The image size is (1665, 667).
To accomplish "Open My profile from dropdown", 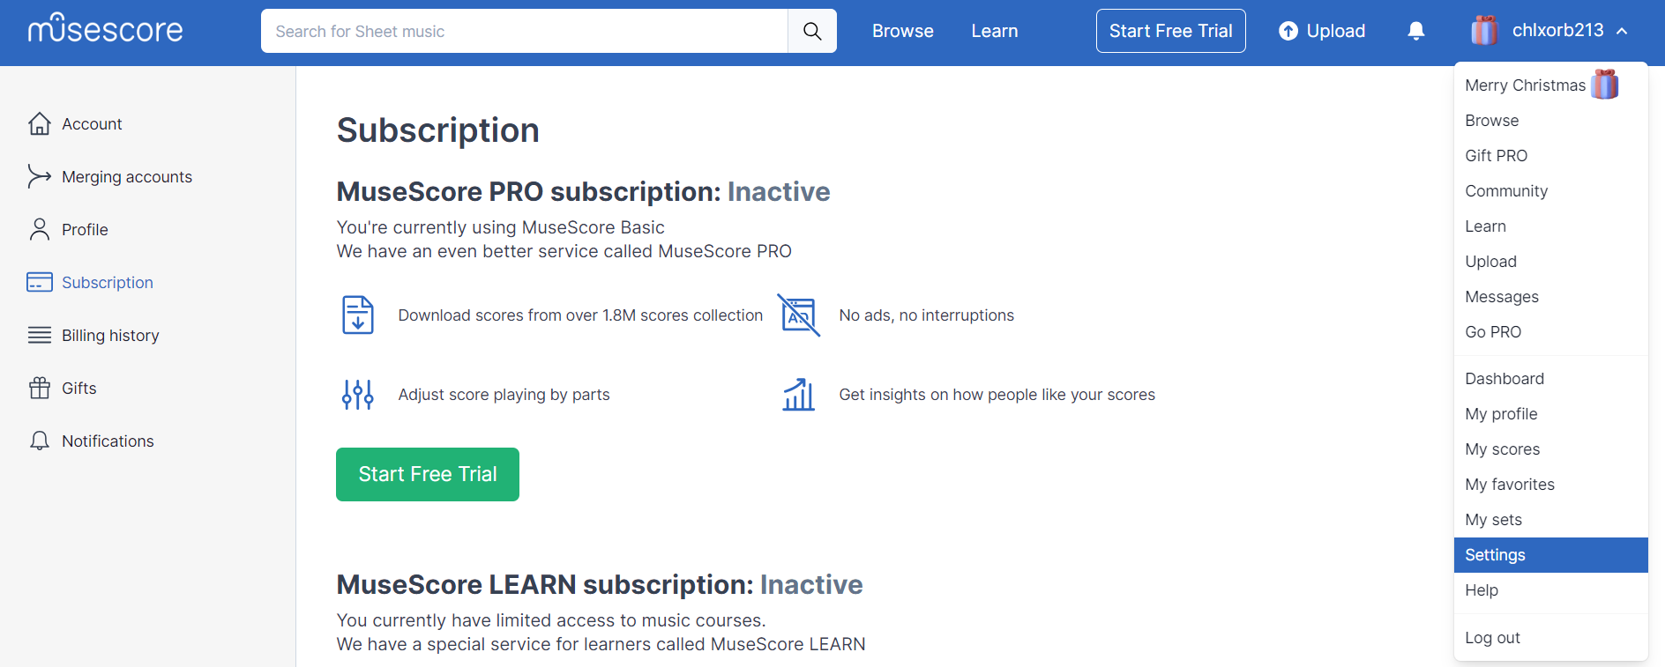I will click(x=1551, y=413).
